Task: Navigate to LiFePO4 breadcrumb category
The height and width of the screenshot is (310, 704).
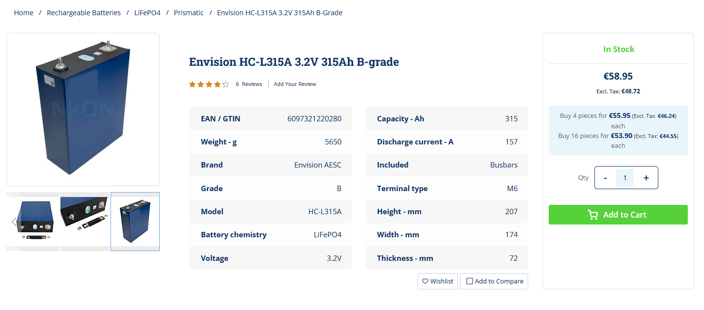Action: 147,13
